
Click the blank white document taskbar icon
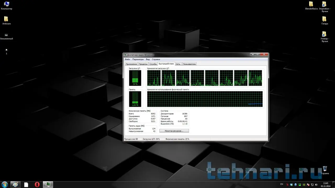tap(26, 185)
